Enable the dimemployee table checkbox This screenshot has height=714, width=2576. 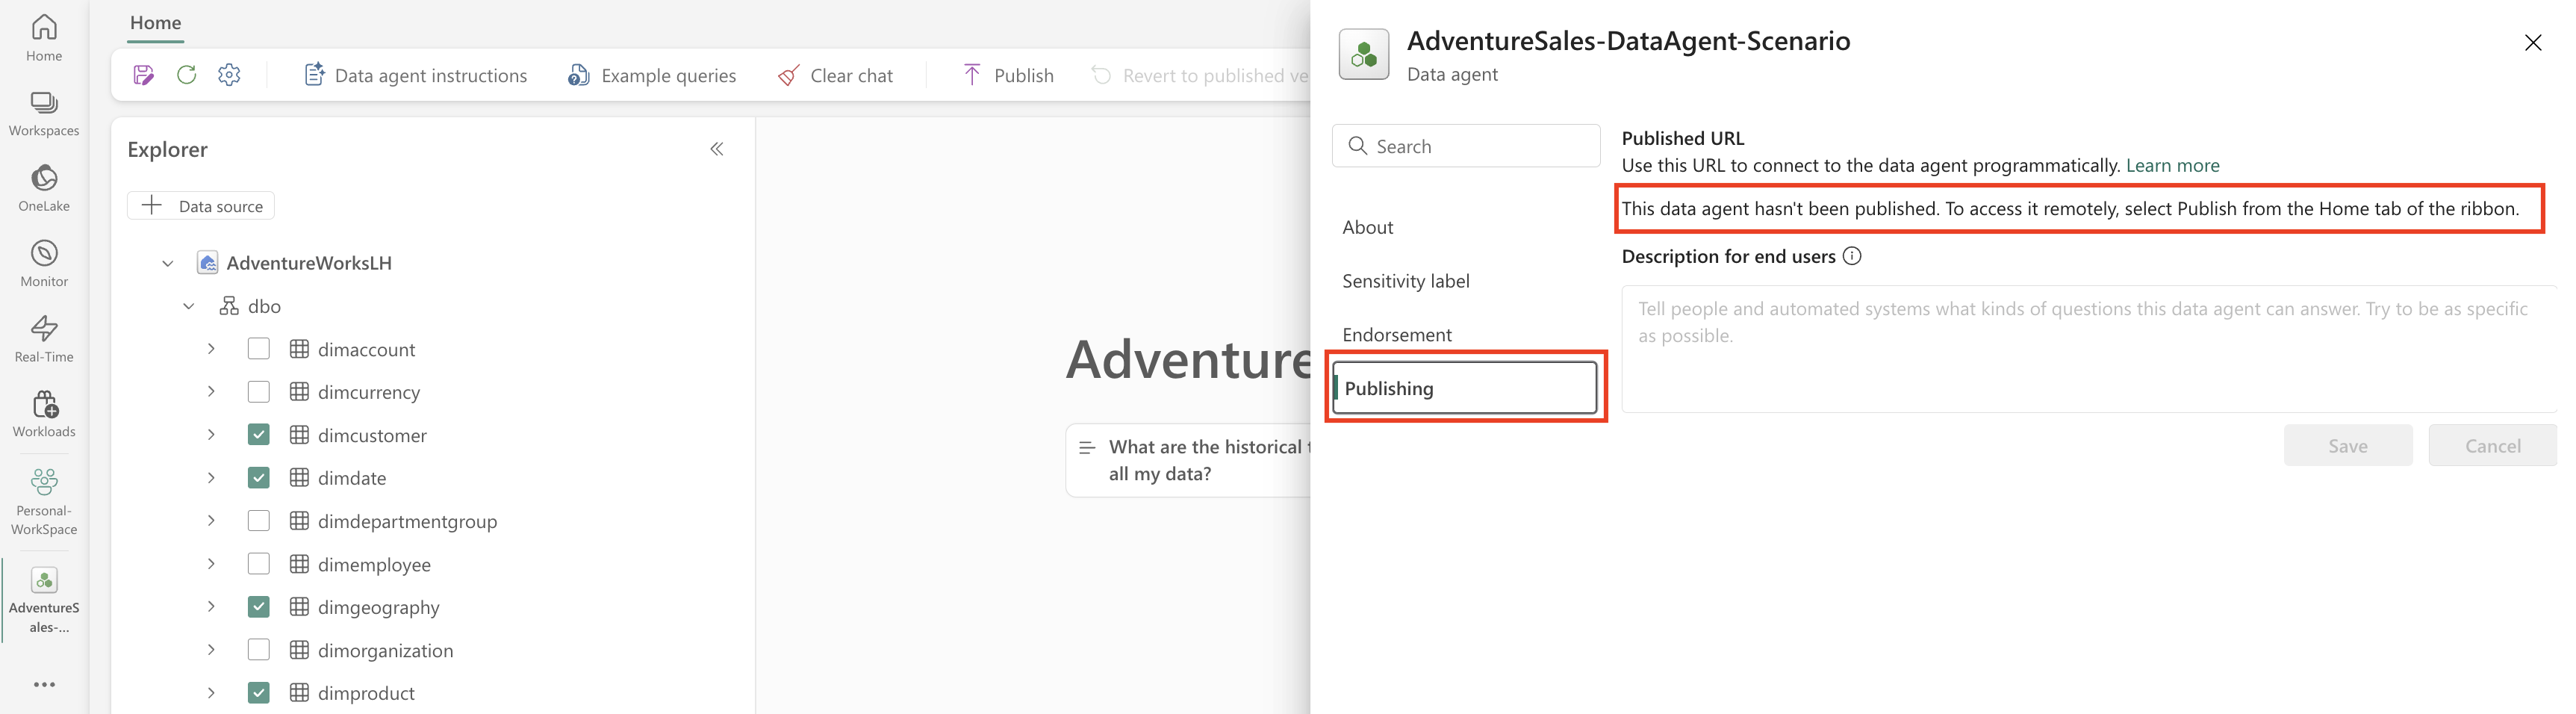pos(258,564)
